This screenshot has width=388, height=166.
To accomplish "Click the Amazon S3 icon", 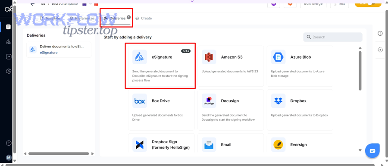I will tap(209, 57).
